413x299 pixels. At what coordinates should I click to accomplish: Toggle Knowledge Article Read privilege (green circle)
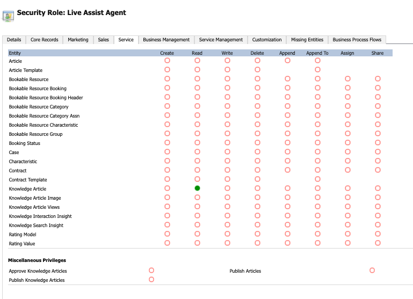(x=197, y=188)
